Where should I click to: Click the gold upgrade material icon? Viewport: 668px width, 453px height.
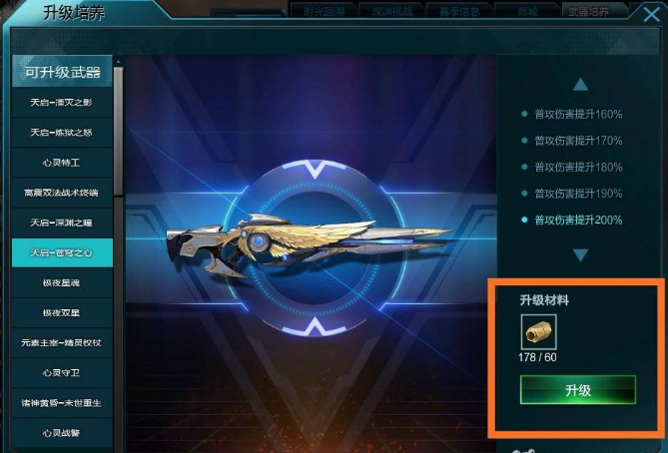coord(538,332)
